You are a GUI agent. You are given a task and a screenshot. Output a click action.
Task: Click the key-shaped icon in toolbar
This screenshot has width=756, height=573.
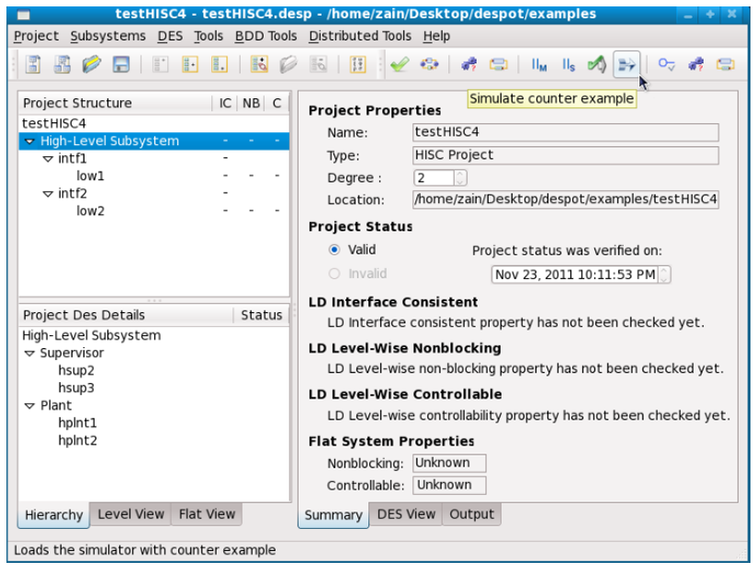pyautogui.click(x=666, y=64)
